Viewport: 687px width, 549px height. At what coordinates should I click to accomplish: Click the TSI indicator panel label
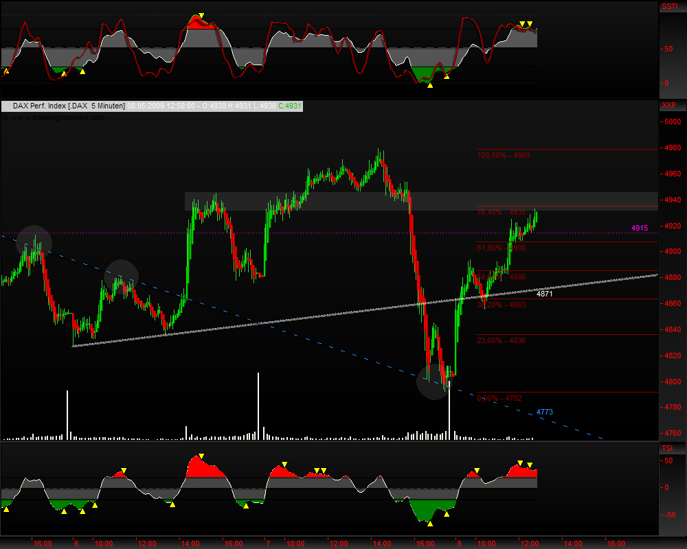(x=667, y=448)
